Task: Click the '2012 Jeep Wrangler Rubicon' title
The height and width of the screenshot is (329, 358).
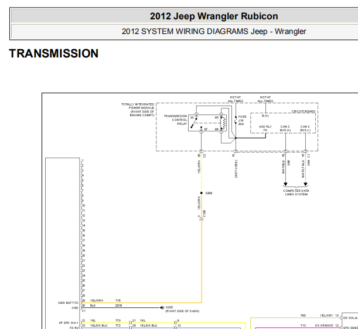Action: click(214, 16)
